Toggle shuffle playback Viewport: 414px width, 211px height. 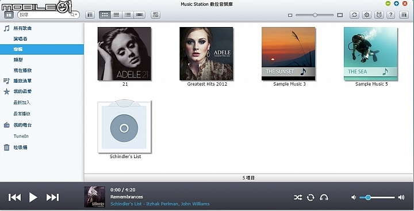298,197
